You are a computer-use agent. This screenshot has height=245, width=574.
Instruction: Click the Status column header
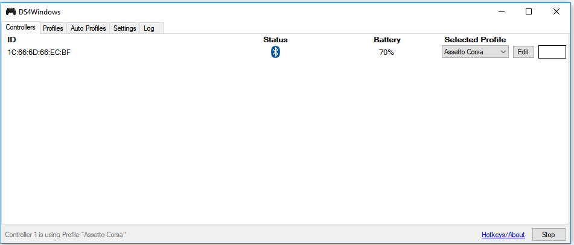pyautogui.click(x=275, y=40)
